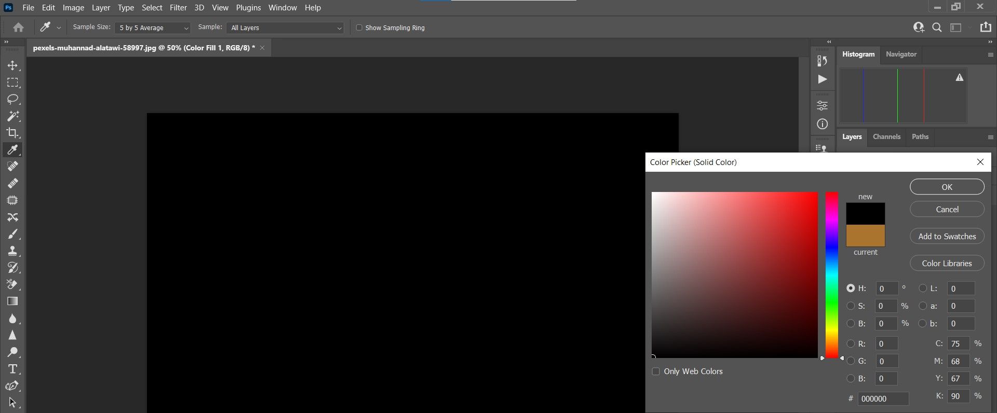This screenshot has height=413, width=997.
Task: Select the Rectangular Marquee tool
Action: (12, 82)
